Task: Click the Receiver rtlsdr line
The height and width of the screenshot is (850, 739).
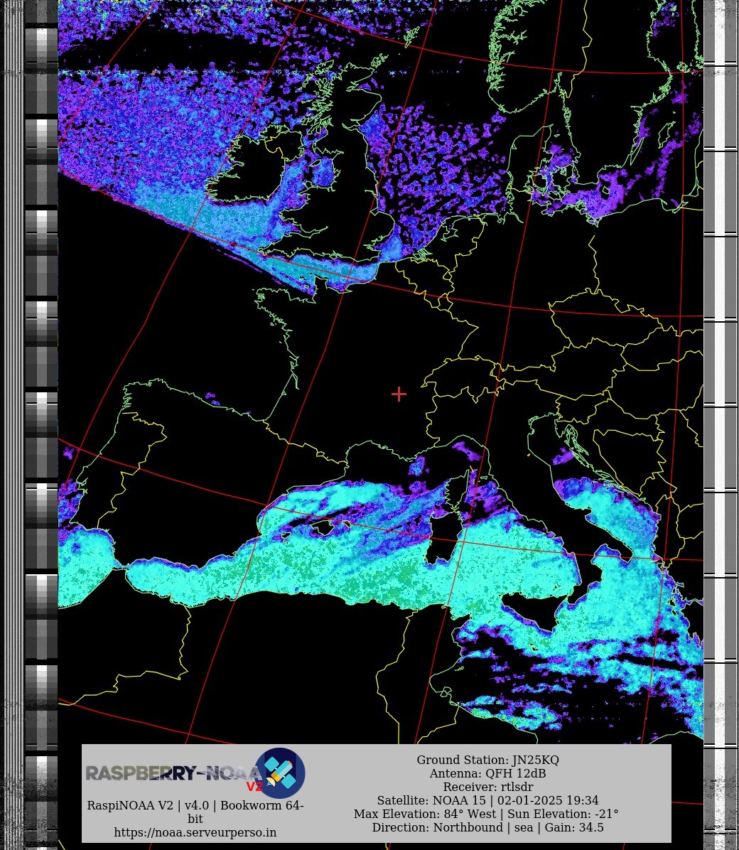Action: click(487, 787)
